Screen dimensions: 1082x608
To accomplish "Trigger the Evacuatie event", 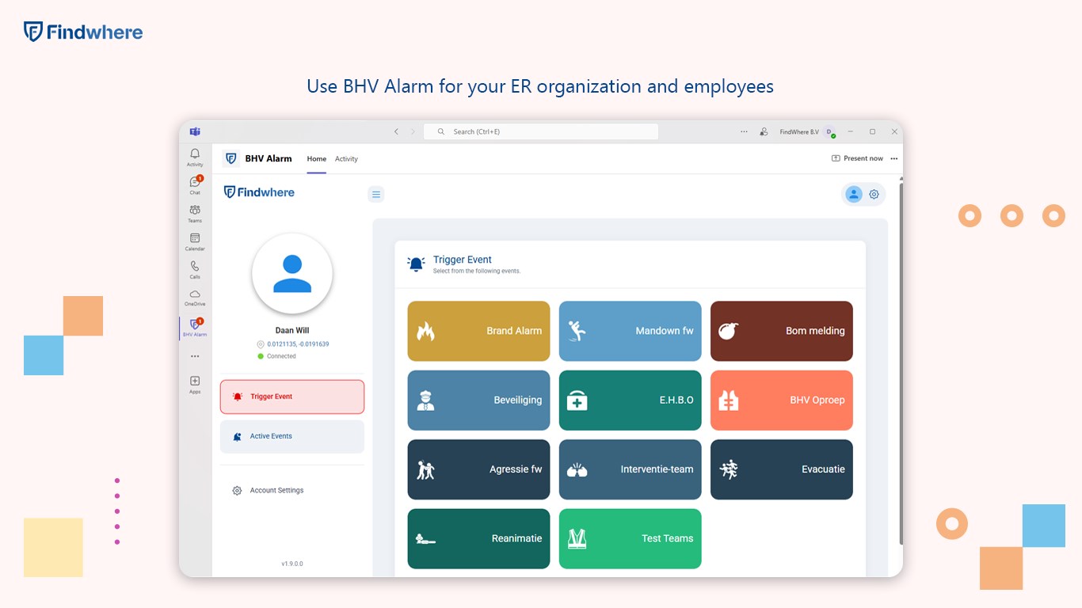I will [782, 469].
